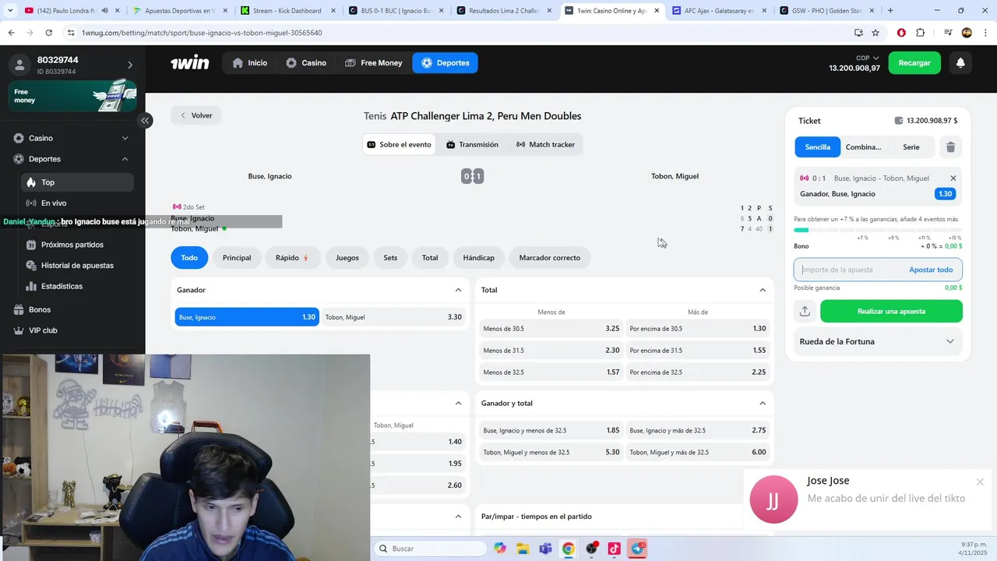
Task: Delete ticket with trash icon
Action: [950, 147]
